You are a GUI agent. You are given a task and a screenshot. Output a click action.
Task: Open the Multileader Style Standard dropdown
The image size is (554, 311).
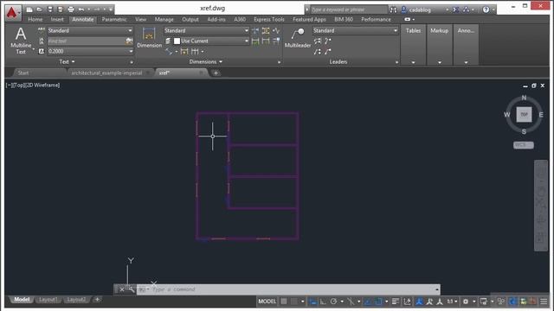click(355, 31)
